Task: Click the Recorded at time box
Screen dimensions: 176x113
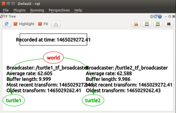Action: pos(53,40)
